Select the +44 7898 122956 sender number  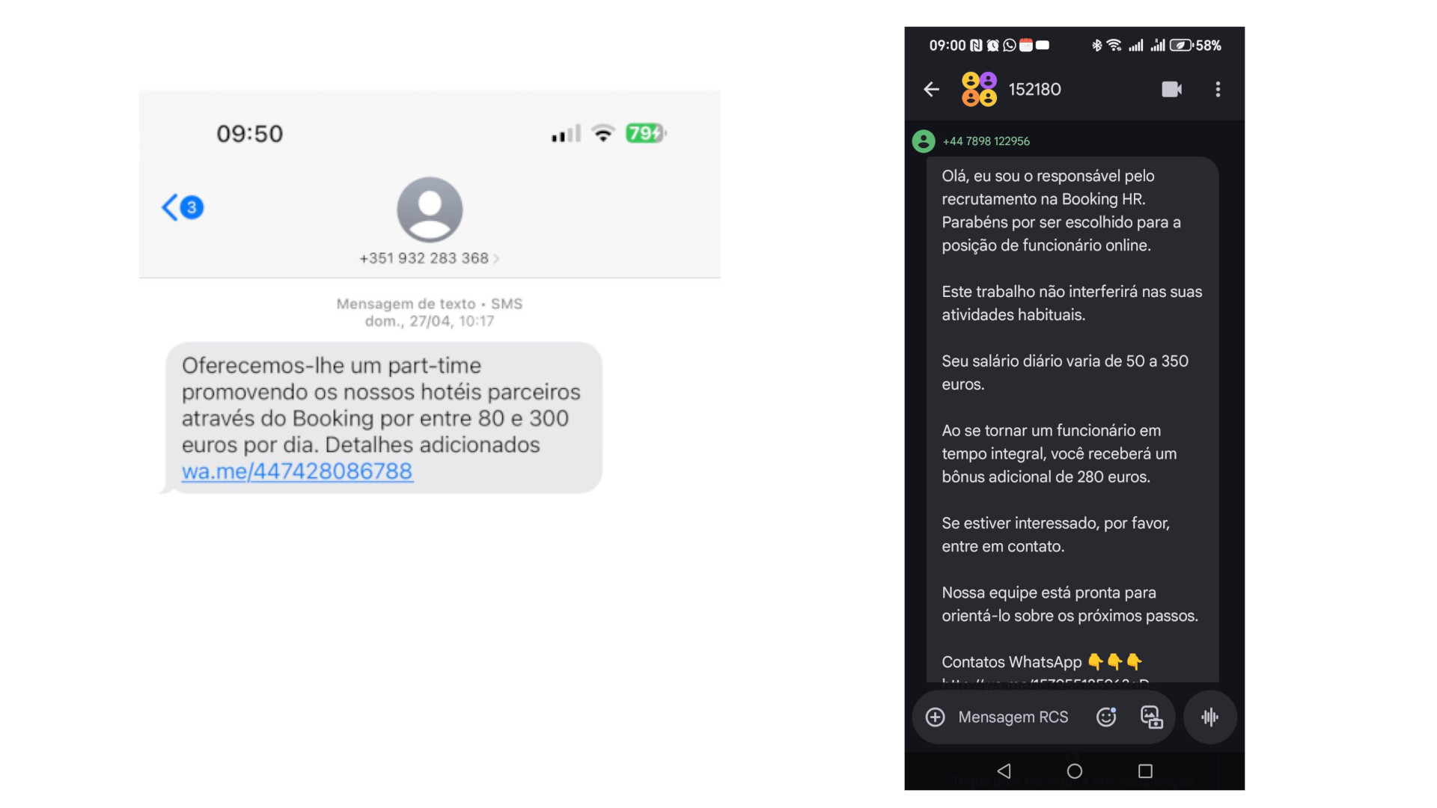(986, 141)
